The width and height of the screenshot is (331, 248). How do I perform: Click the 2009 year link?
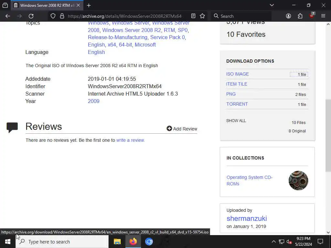pos(93,101)
